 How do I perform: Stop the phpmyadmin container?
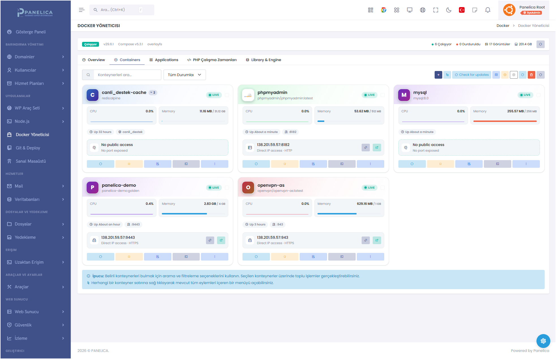285,164
